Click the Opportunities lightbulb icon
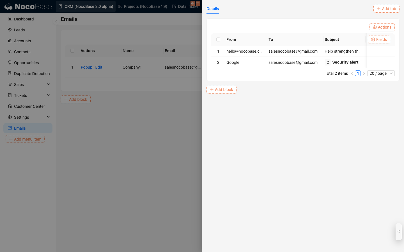Image resolution: width=404 pixels, height=252 pixels. 10,63
